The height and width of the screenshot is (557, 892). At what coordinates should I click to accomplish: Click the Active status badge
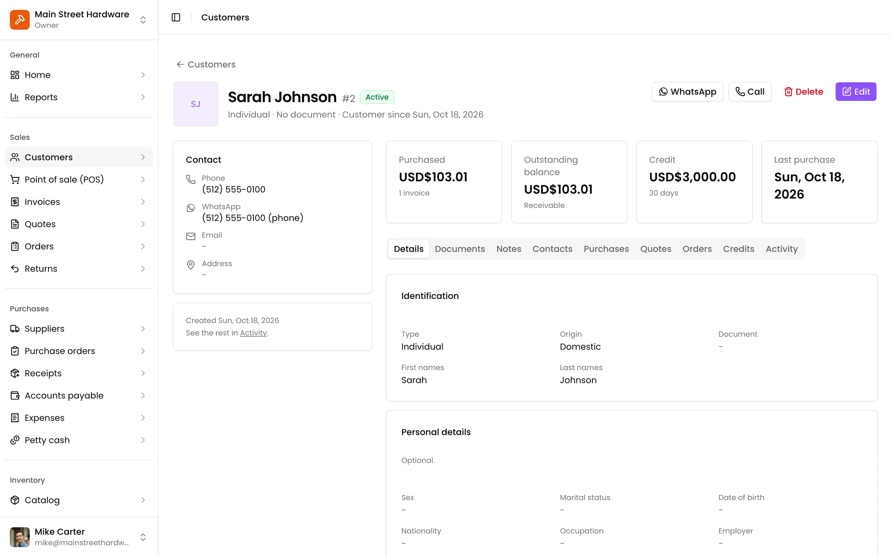[x=377, y=97]
